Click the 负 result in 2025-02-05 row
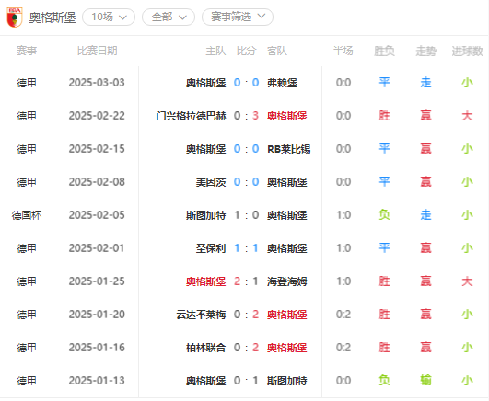 pyautogui.click(x=384, y=215)
